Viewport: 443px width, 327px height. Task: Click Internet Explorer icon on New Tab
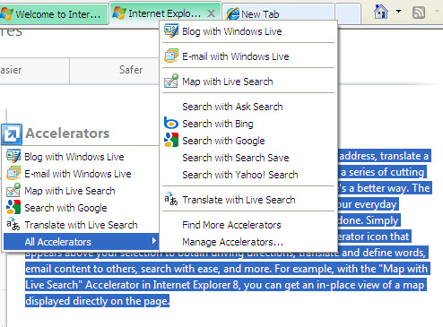tap(233, 13)
